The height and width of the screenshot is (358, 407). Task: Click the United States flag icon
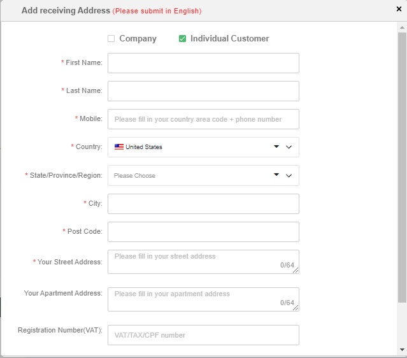119,147
